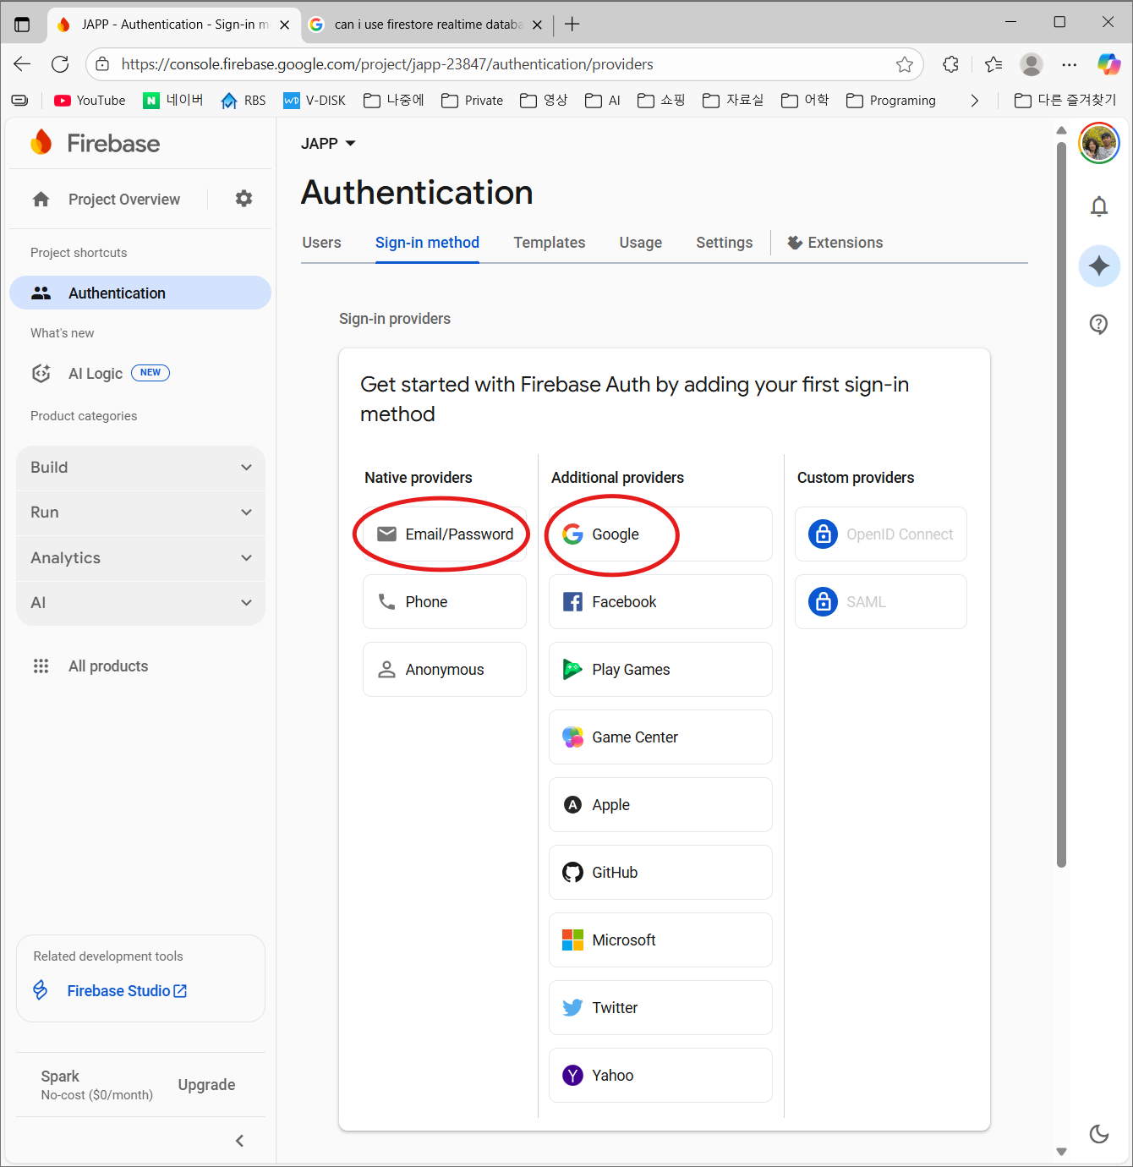Pick the Twitter provider
The height and width of the screenshot is (1167, 1133).
(660, 1008)
